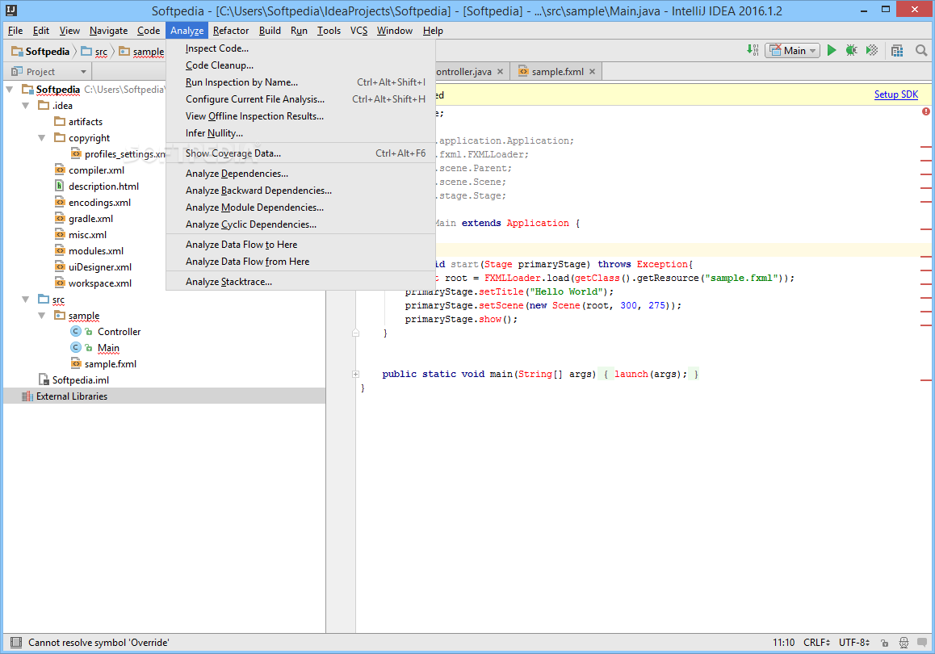The height and width of the screenshot is (654, 935).
Task: Choose Analyze Stacktrace...
Action: [300, 282]
